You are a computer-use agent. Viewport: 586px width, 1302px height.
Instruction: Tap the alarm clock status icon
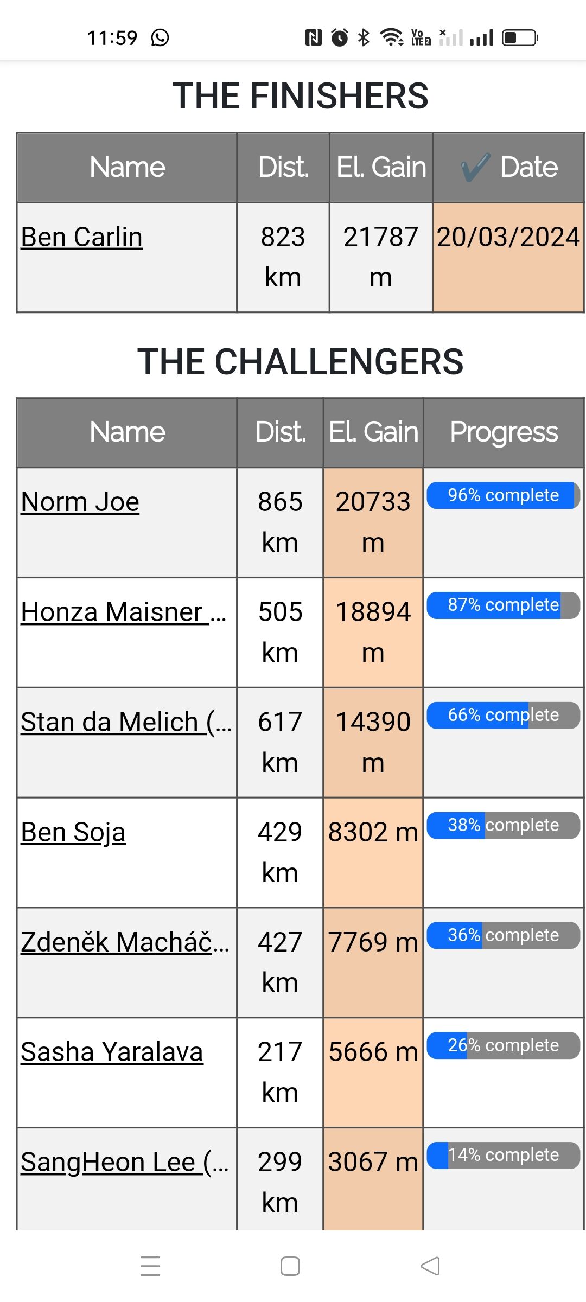click(x=340, y=37)
